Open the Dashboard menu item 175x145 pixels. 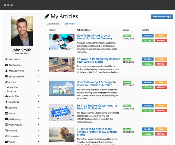point(14,59)
